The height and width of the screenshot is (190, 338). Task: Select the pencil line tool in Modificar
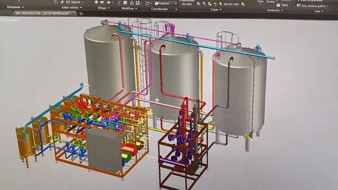(x=119, y=3)
